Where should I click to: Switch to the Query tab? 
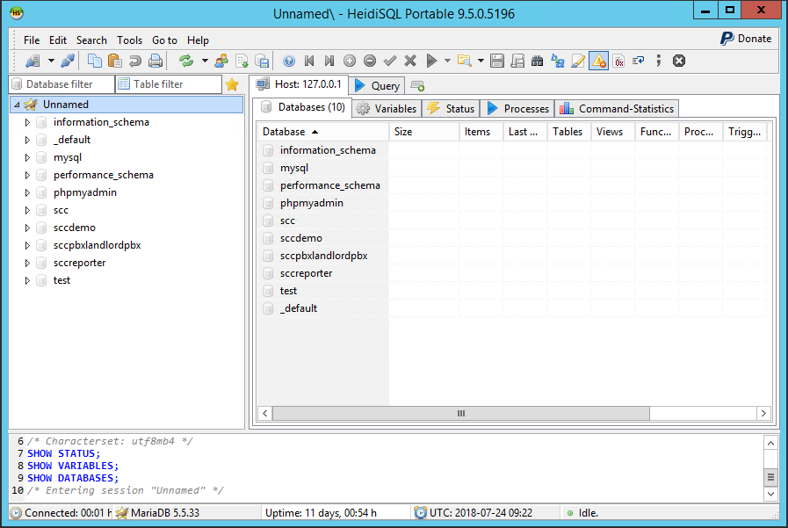click(378, 86)
